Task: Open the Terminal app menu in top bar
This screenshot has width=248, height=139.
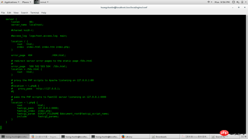Action: (x=42, y=2)
